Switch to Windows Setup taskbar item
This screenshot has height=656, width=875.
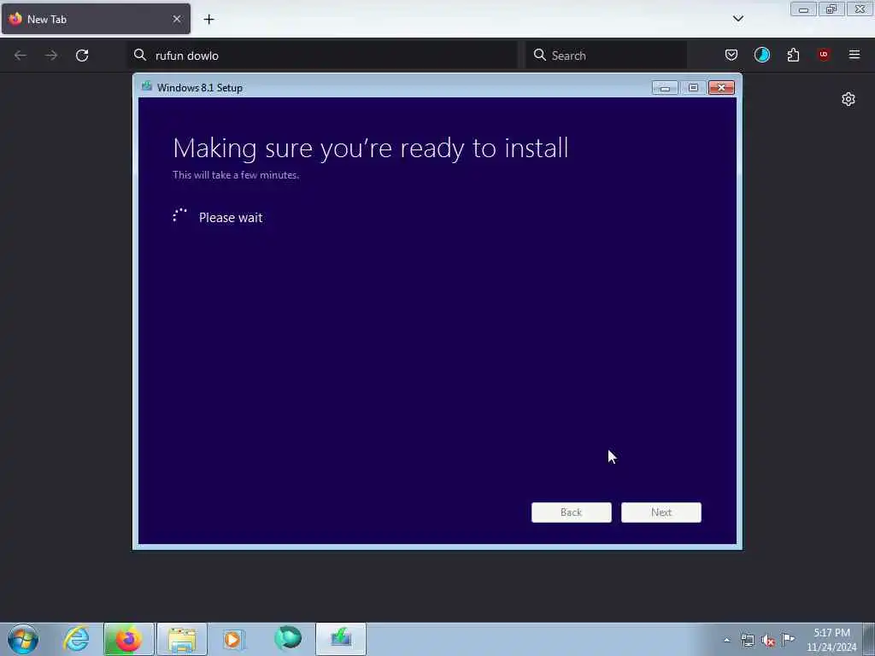click(341, 639)
